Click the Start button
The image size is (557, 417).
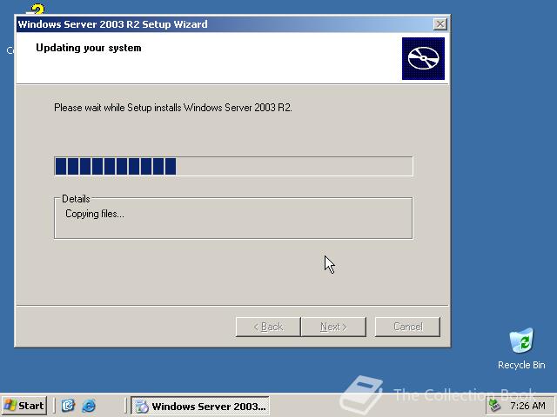(24, 406)
